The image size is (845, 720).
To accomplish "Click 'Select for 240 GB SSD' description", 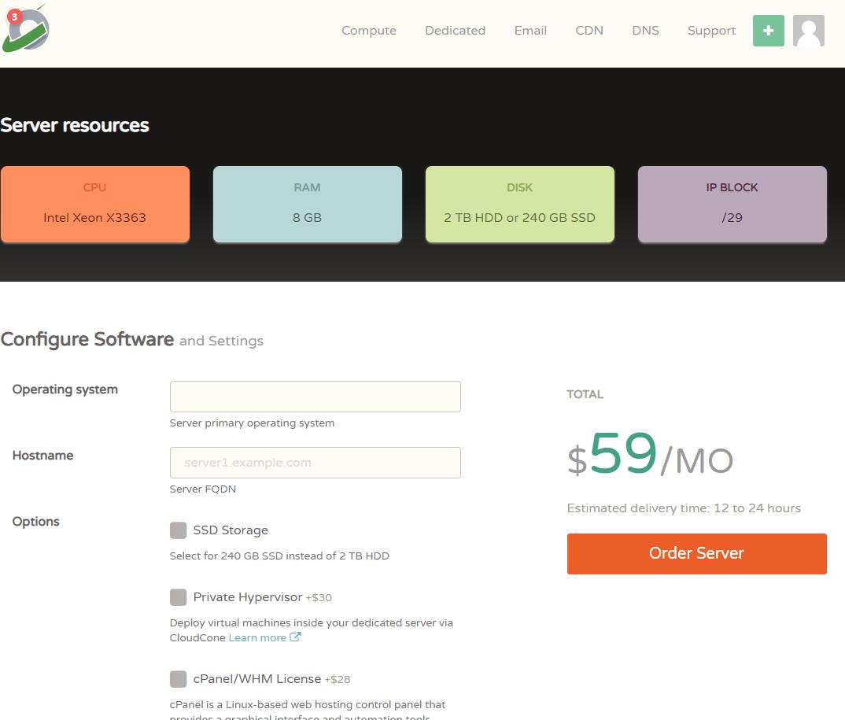I will [x=279, y=556].
